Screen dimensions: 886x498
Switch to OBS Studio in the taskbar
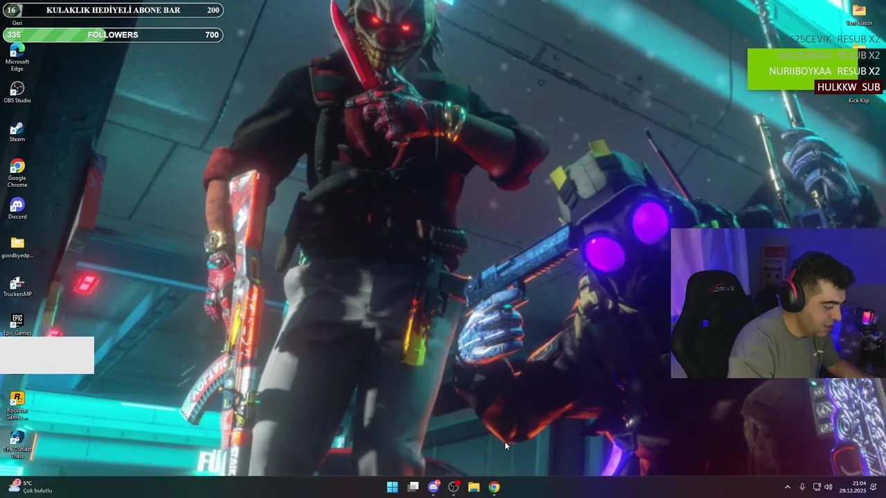453,487
